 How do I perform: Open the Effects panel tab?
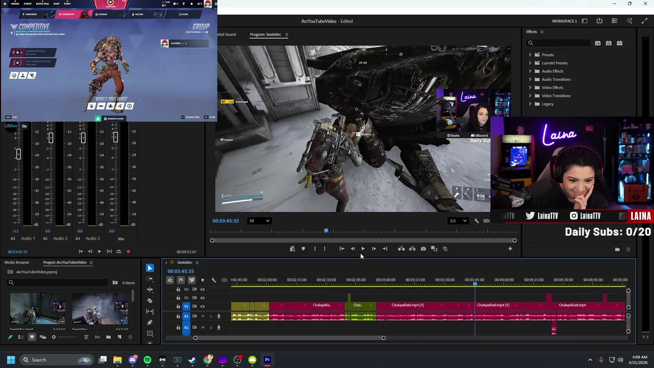pyautogui.click(x=531, y=32)
